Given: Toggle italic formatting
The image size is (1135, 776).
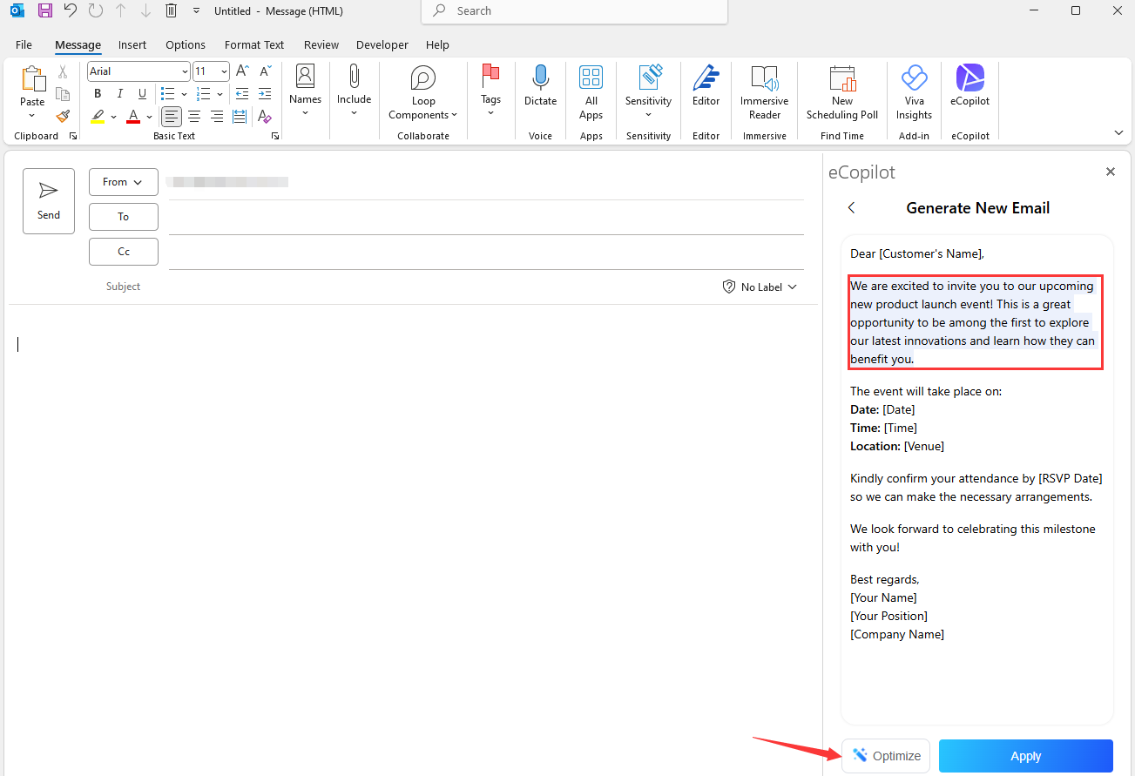Looking at the screenshot, I should pos(119,93).
